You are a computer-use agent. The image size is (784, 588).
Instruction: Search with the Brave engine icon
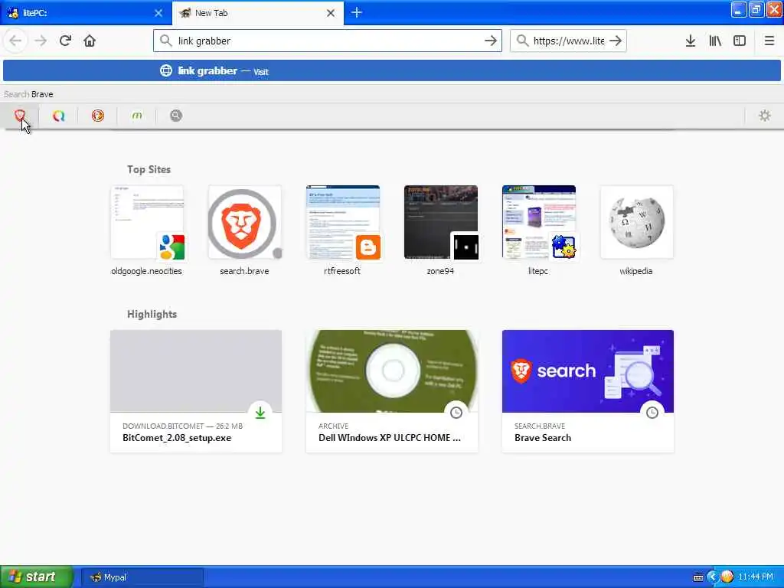19,116
